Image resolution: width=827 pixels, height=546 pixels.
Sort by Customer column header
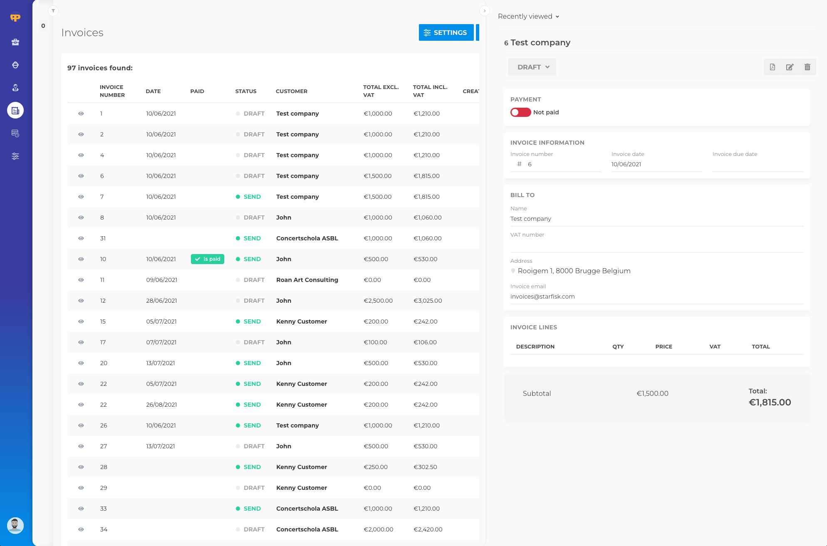coord(291,91)
